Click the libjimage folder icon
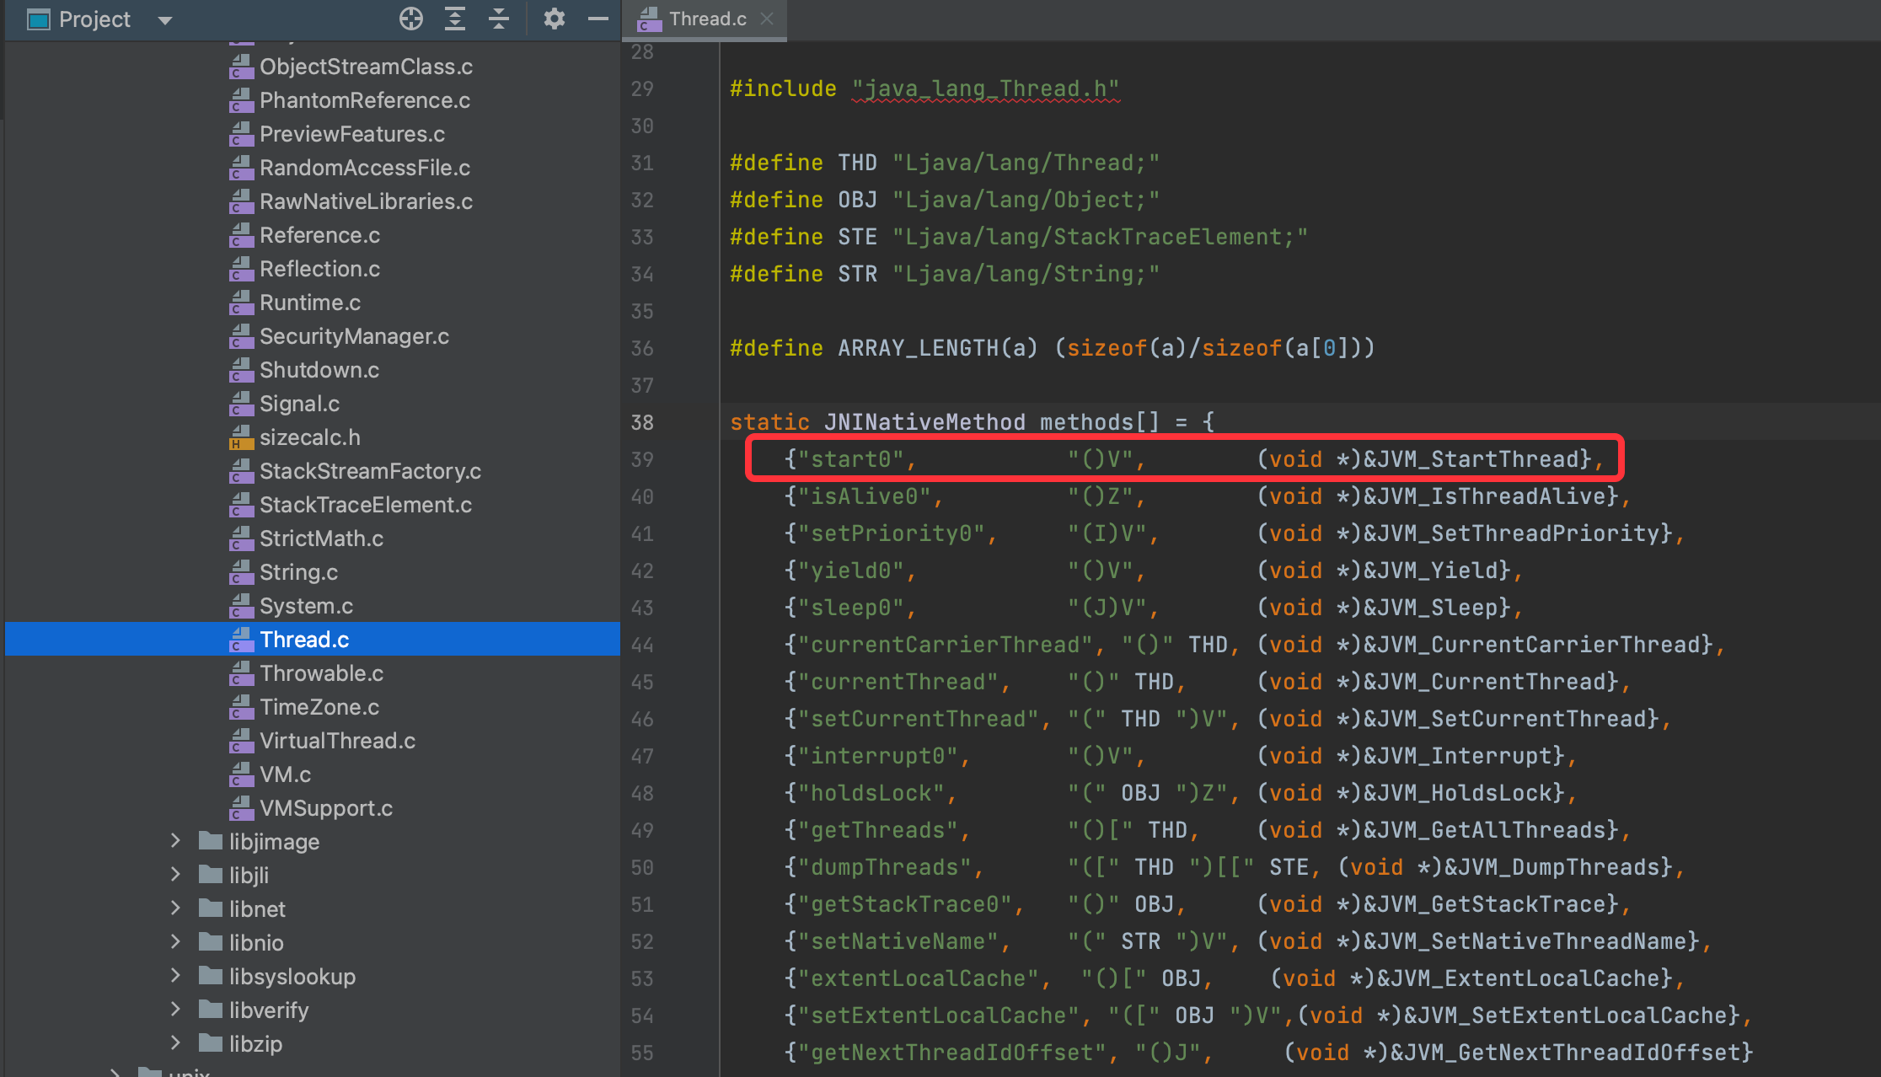The height and width of the screenshot is (1077, 1881). [x=210, y=840]
